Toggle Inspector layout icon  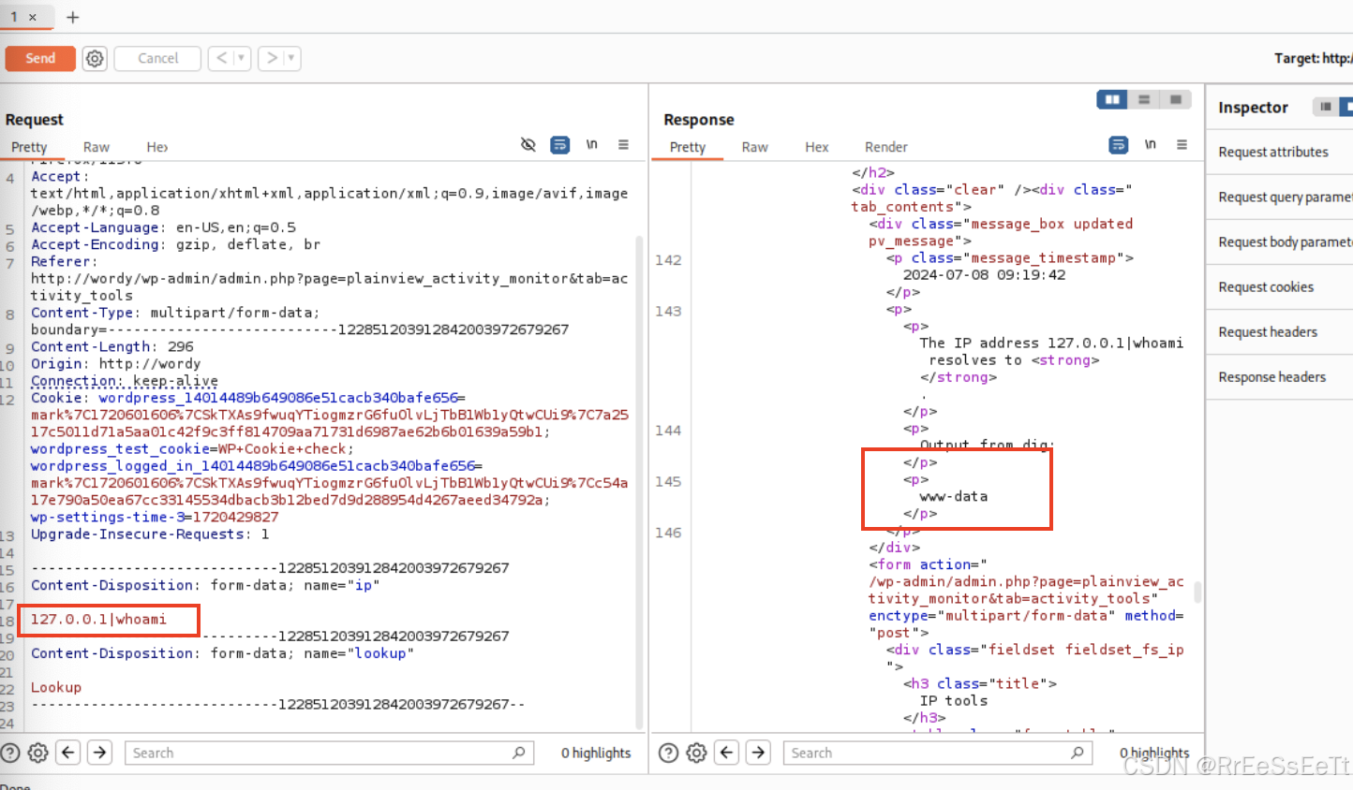pos(1326,107)
